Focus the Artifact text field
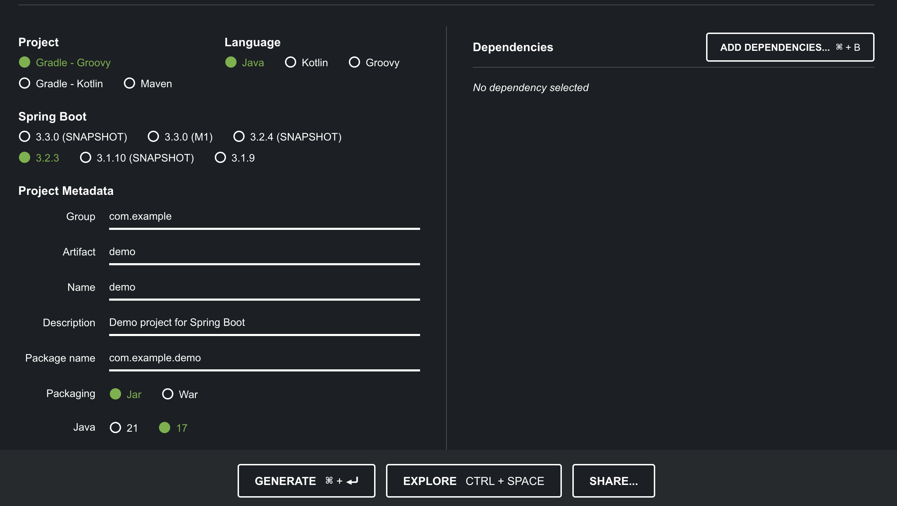Image resolution: width=897 pixels, height=506 pixels. point(264,252)
